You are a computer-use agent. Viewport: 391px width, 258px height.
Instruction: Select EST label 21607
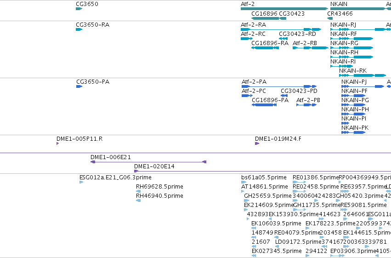pyautogui.click(x=261, y=242)
